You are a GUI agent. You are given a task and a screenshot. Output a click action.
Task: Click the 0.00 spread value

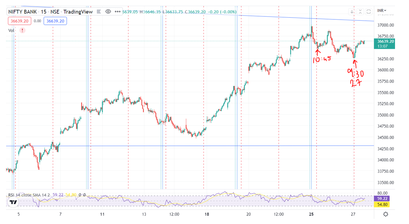(38, 21)
